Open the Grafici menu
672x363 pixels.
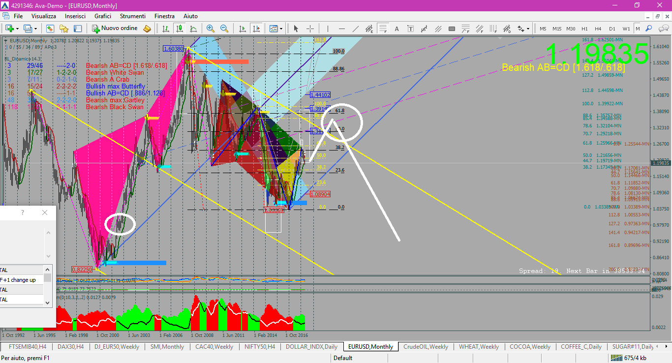pos(103,16)
